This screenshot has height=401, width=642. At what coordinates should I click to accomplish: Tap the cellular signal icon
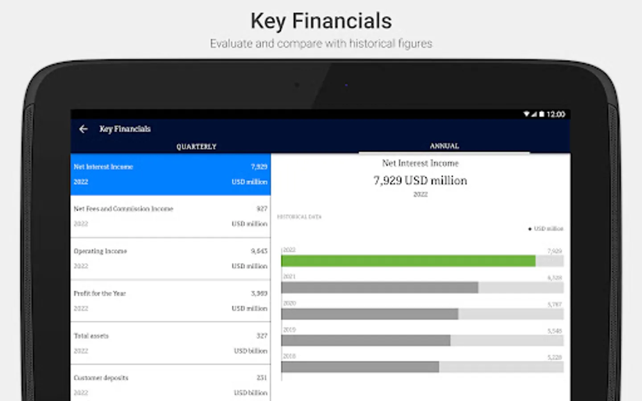tap(534, 114)
